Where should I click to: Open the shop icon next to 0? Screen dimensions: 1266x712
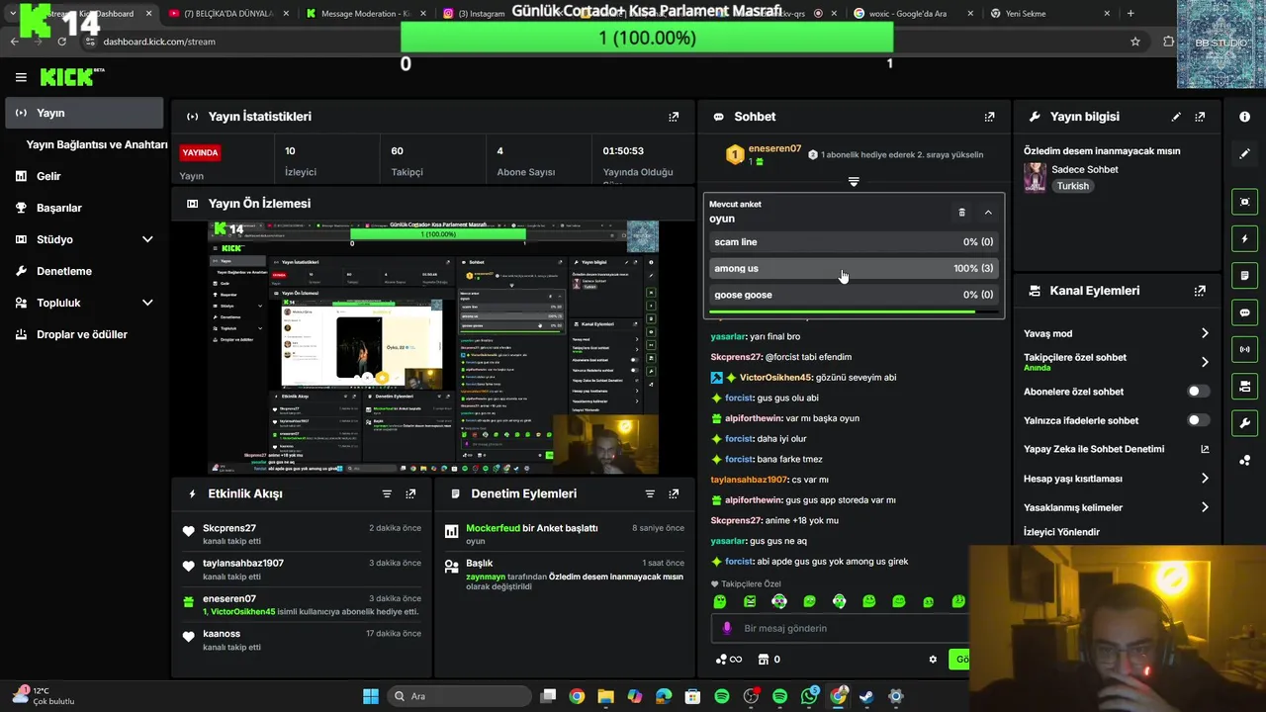[763, 660]
